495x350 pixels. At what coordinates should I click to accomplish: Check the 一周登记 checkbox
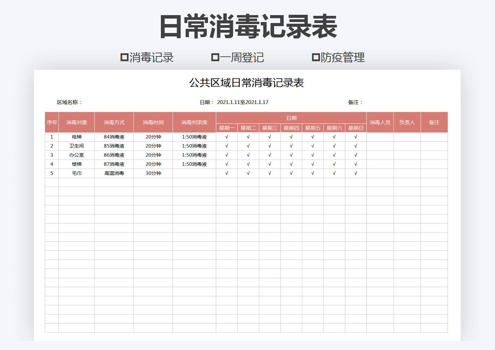click(215, 58)
